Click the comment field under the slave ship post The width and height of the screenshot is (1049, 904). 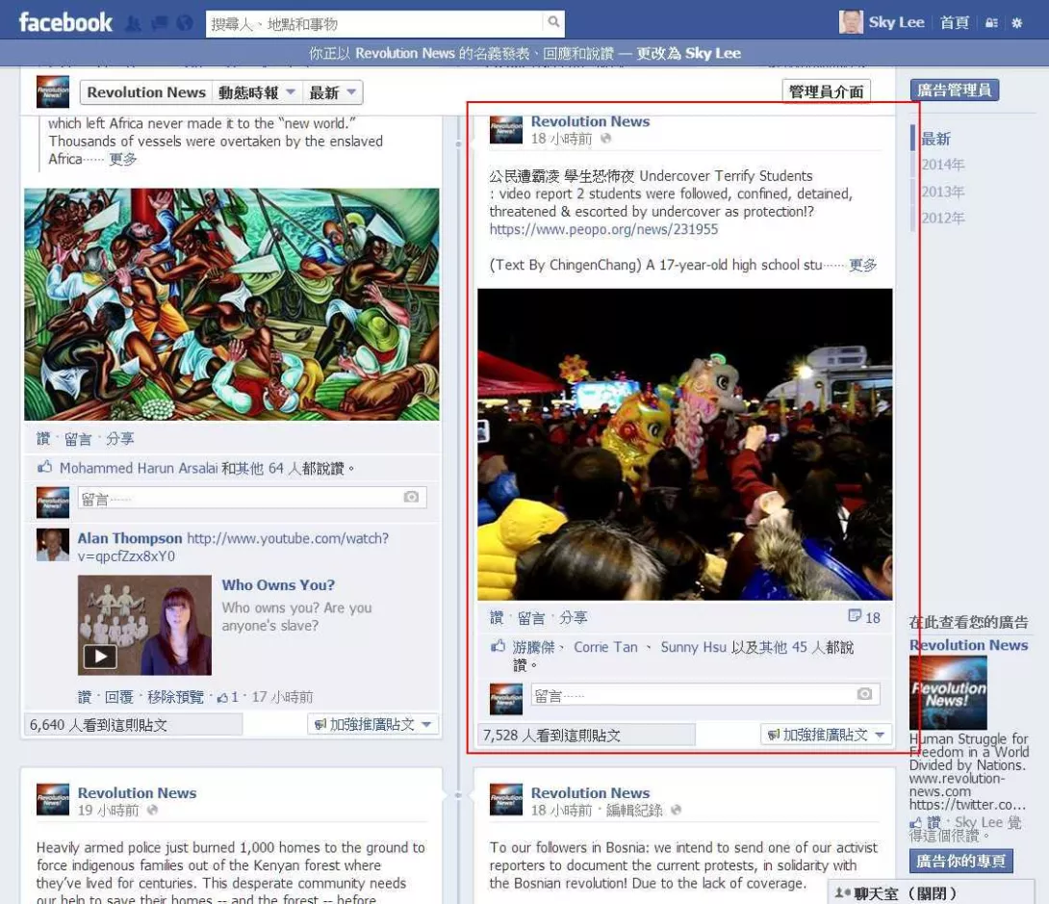[x=252, y=497]
